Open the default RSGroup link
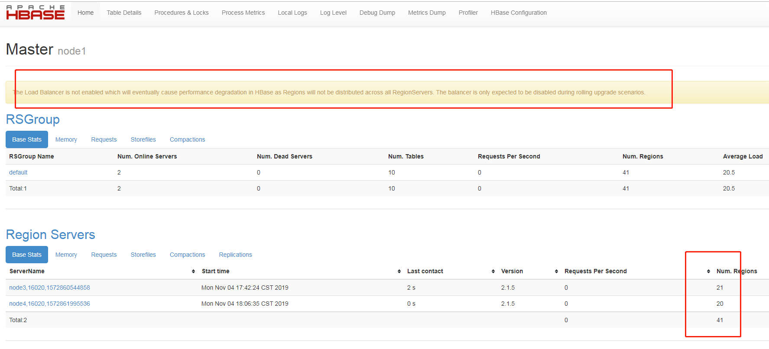This screenshot has height=349, width=769. coord(18,172)
